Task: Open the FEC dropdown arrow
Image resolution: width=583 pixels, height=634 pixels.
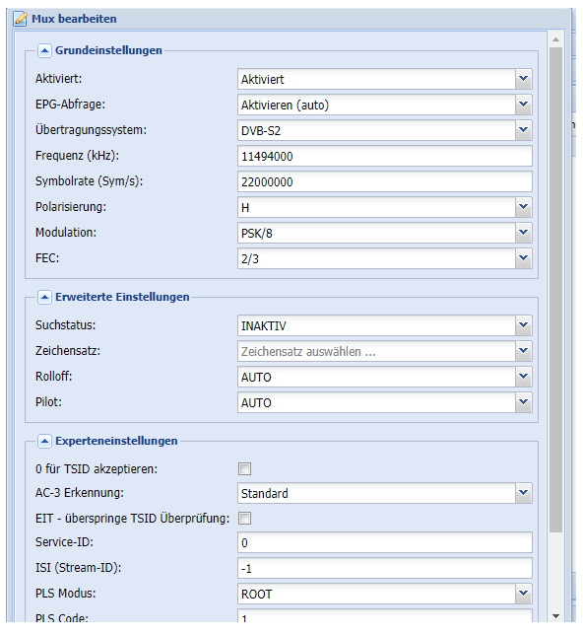Action: pos(524,258)
